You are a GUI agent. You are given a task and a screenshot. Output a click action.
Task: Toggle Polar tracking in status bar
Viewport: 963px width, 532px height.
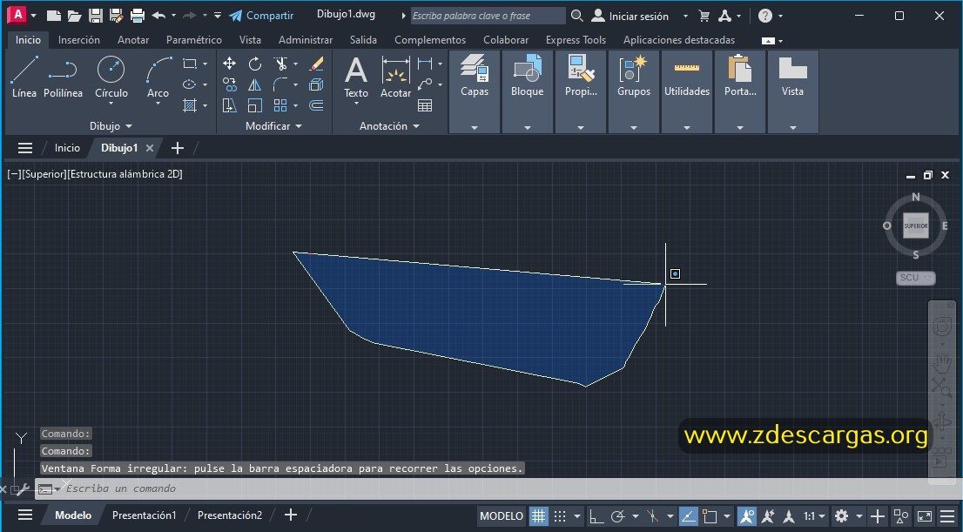pos(618,516)
